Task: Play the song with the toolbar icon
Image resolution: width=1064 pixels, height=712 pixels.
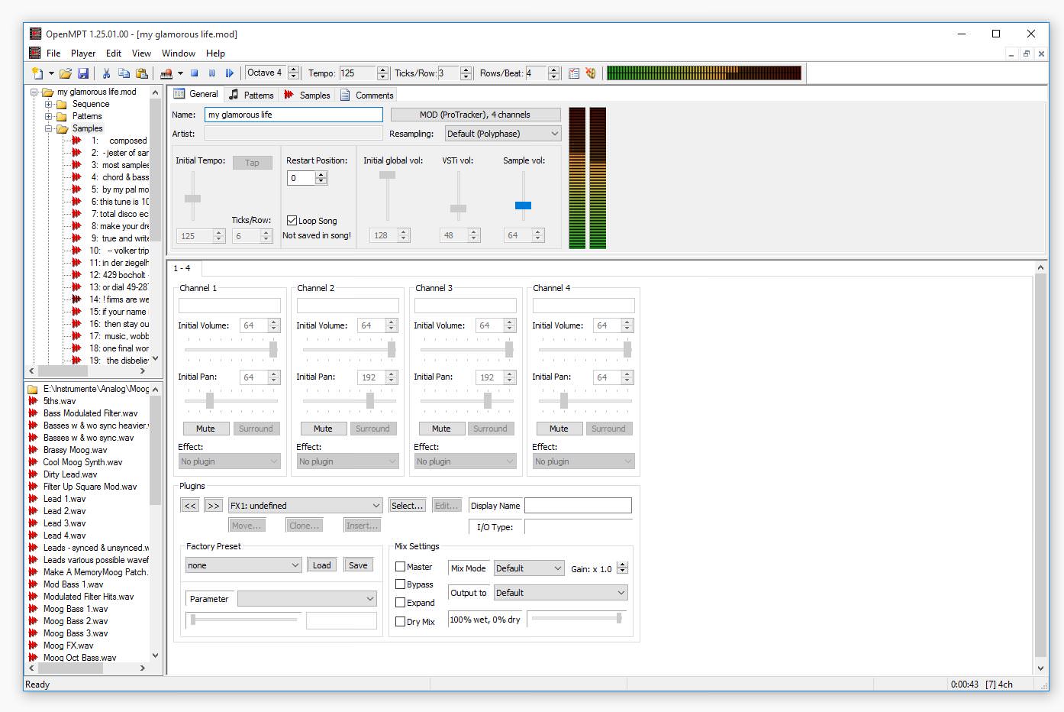Action: click(x=230, y=73)
